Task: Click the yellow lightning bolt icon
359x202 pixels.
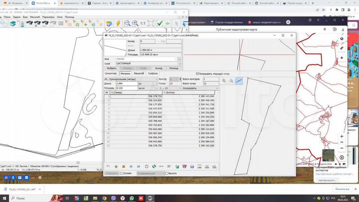Action: click(x=118, y=23)
